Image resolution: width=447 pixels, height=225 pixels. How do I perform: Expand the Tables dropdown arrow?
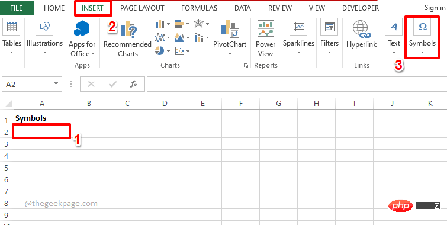pos(12,53)
